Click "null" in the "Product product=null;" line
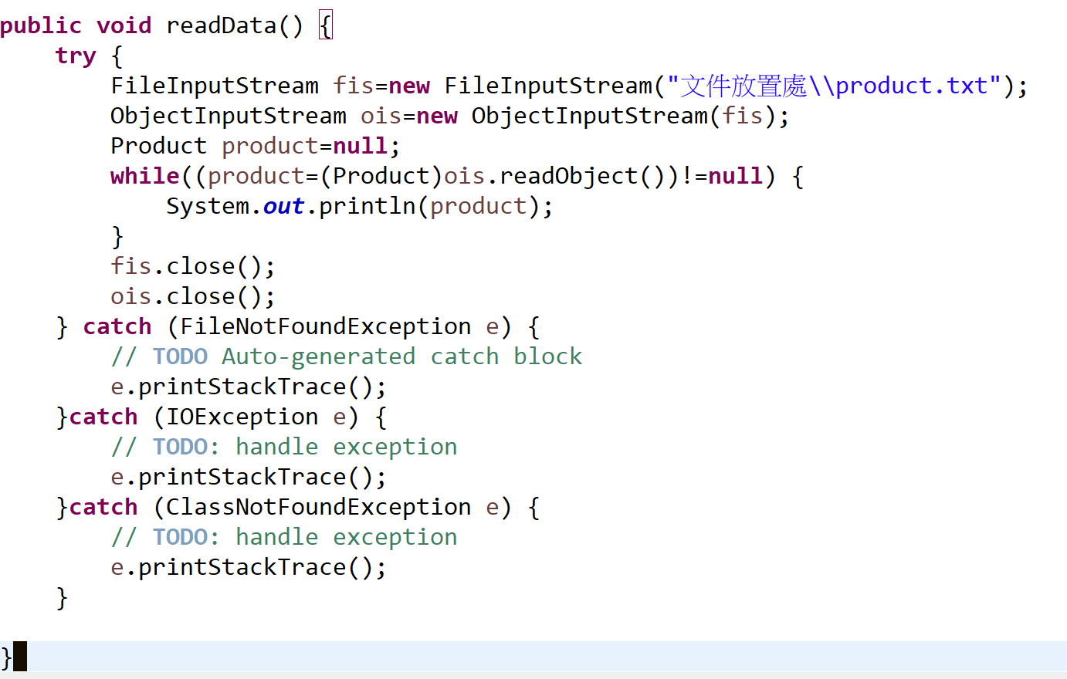Viewport: 1067px width, 679px height. pos(361,146)
